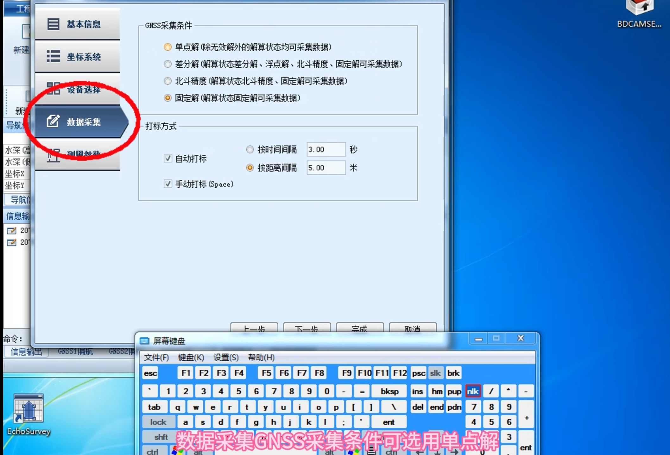Select 北斗精度 radio option
This screenshot has height=455, width=670.
pyautogui.click(x=167, y=81)
